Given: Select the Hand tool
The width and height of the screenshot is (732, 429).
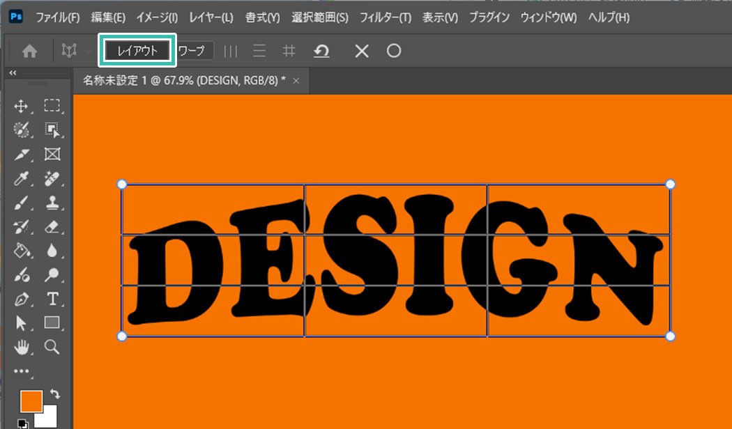Looking at the screenshot, I should (21, 346).
